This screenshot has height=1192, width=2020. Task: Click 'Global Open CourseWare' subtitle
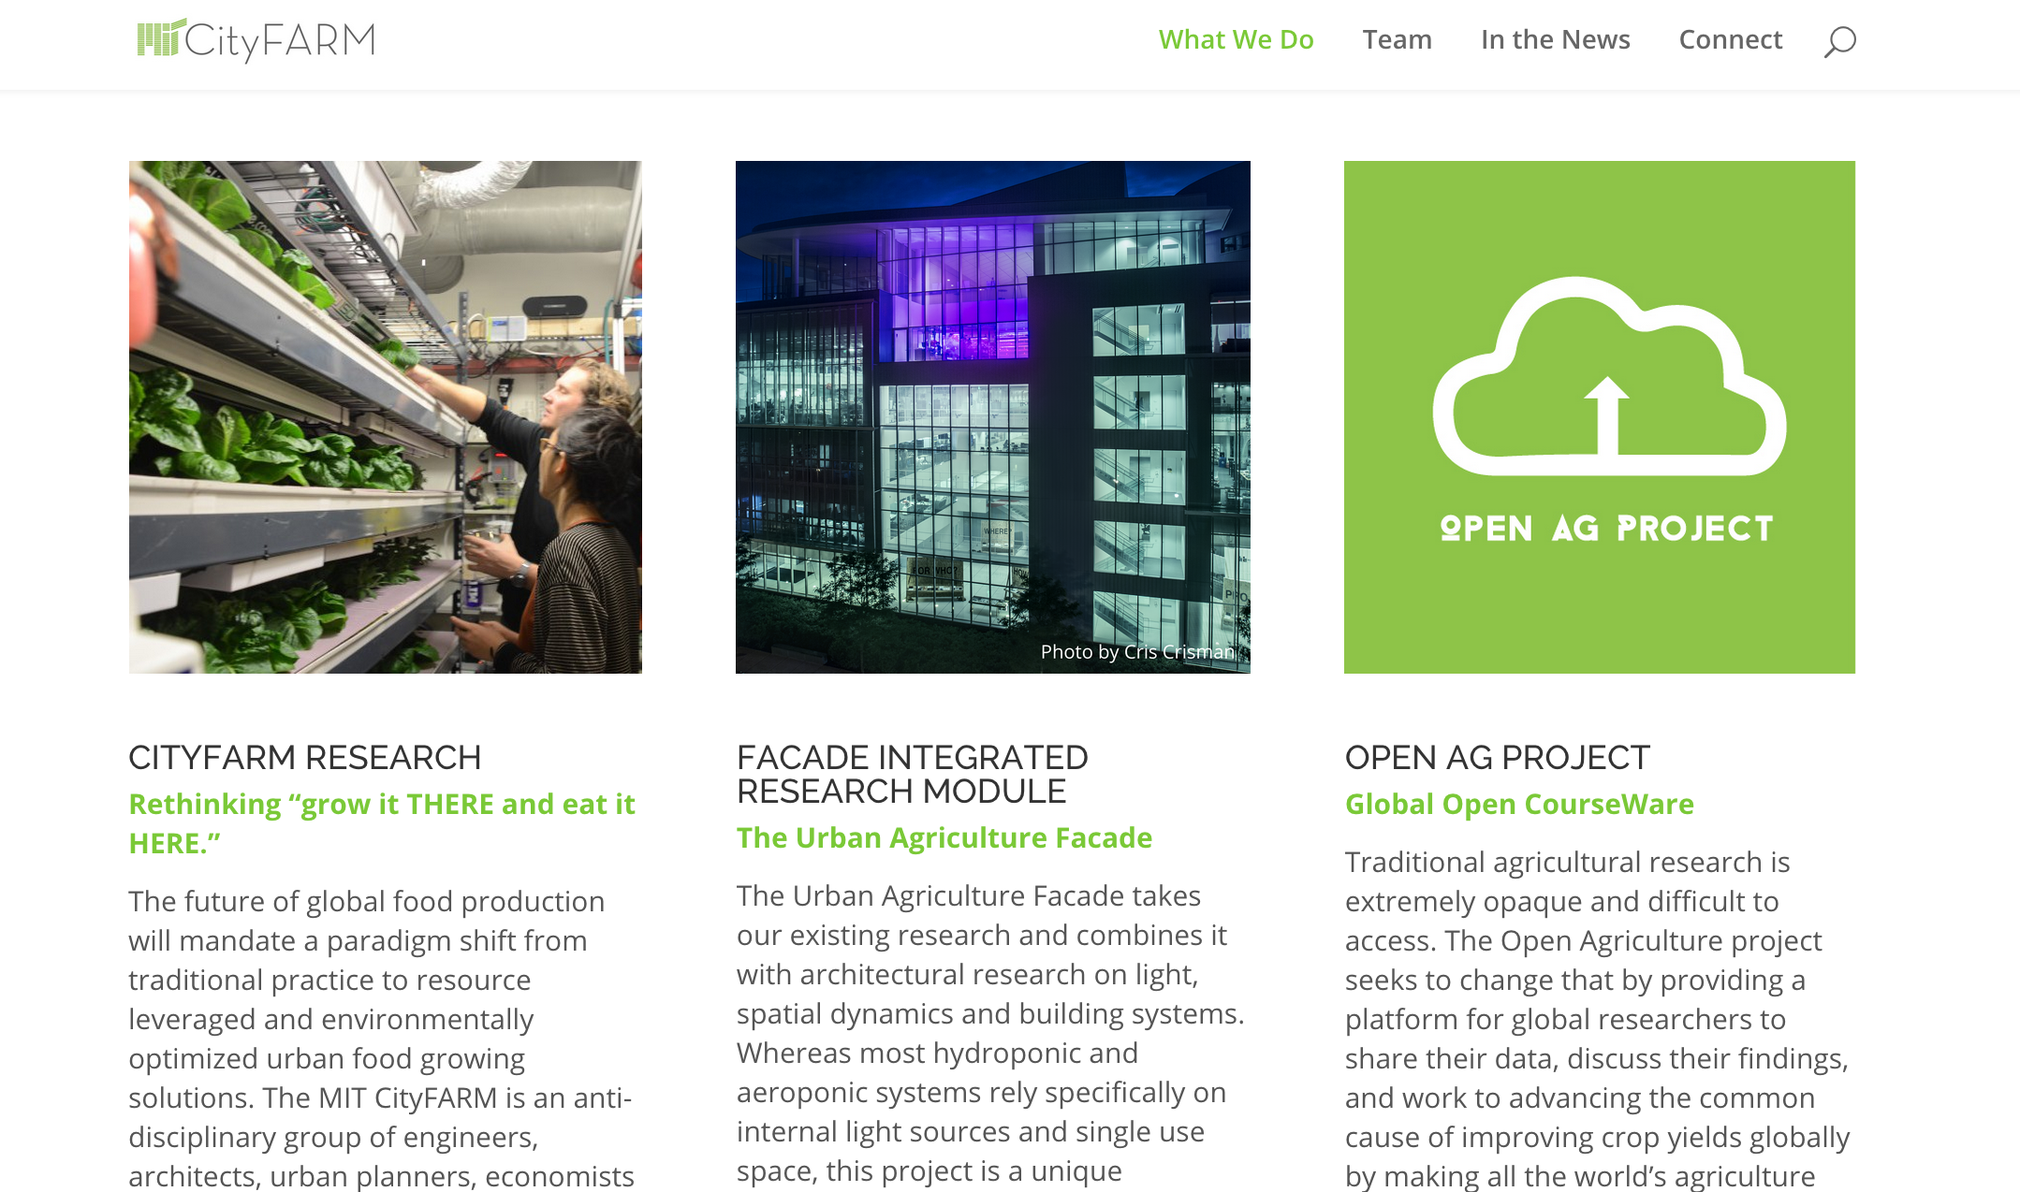(x=1519, y=804)
